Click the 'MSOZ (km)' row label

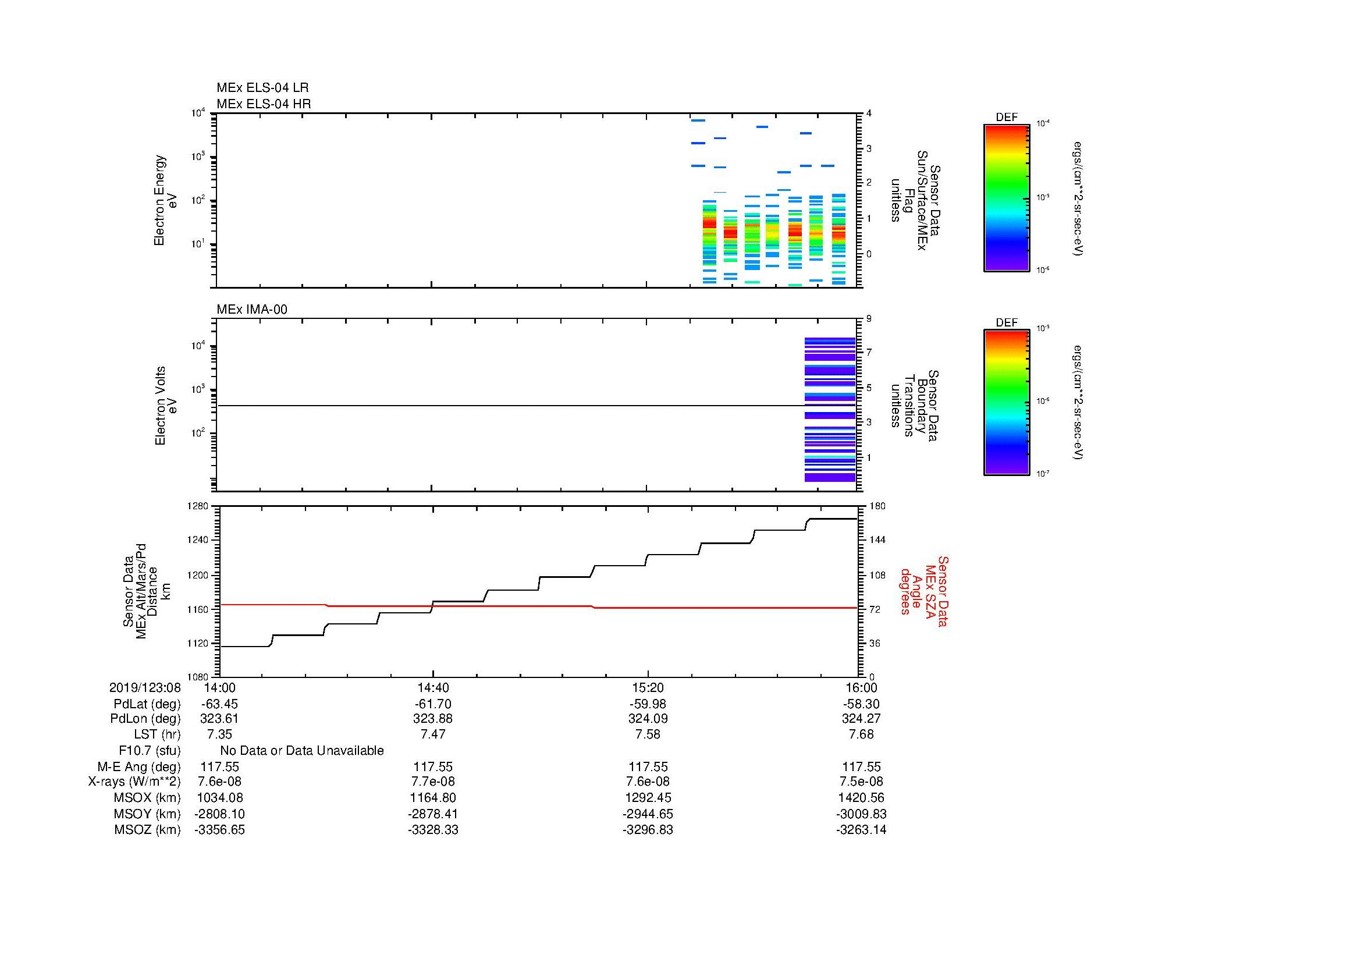[147, 830]
